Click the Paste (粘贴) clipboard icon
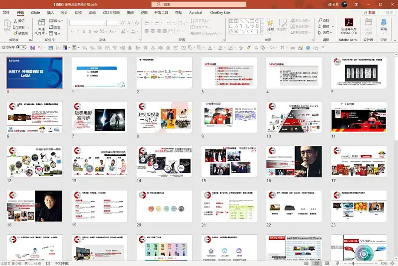The height and width of the screenshot is (266, 398). 7,23
